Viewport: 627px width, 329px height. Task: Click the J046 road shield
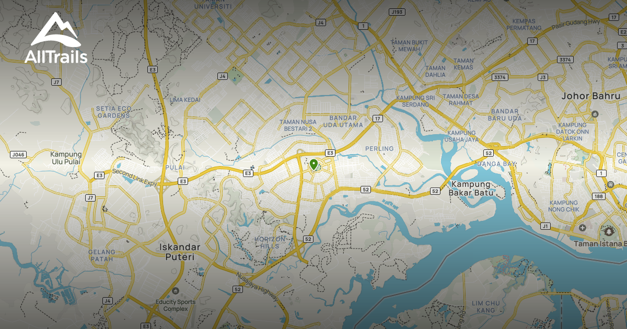(18, 155)
